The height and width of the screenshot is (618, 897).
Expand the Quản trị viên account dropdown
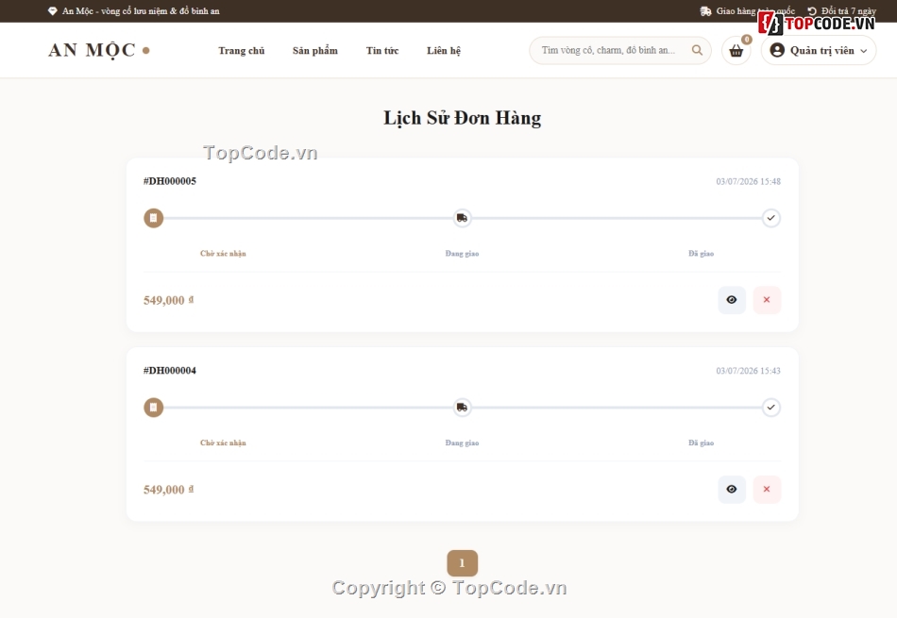click(x=818, y=50)
